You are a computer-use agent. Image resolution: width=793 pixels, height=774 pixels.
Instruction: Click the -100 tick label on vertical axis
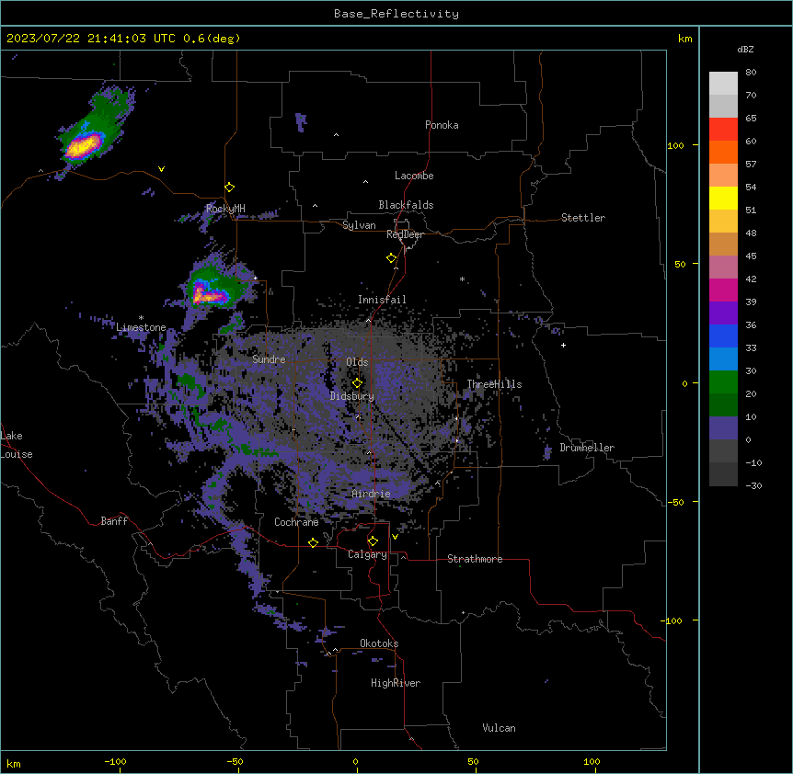coord(673,620)
